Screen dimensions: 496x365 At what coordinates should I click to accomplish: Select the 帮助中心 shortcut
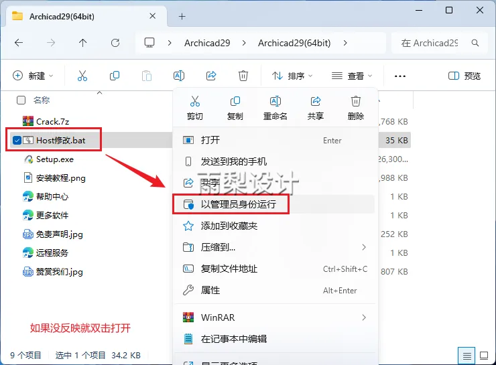52,196
